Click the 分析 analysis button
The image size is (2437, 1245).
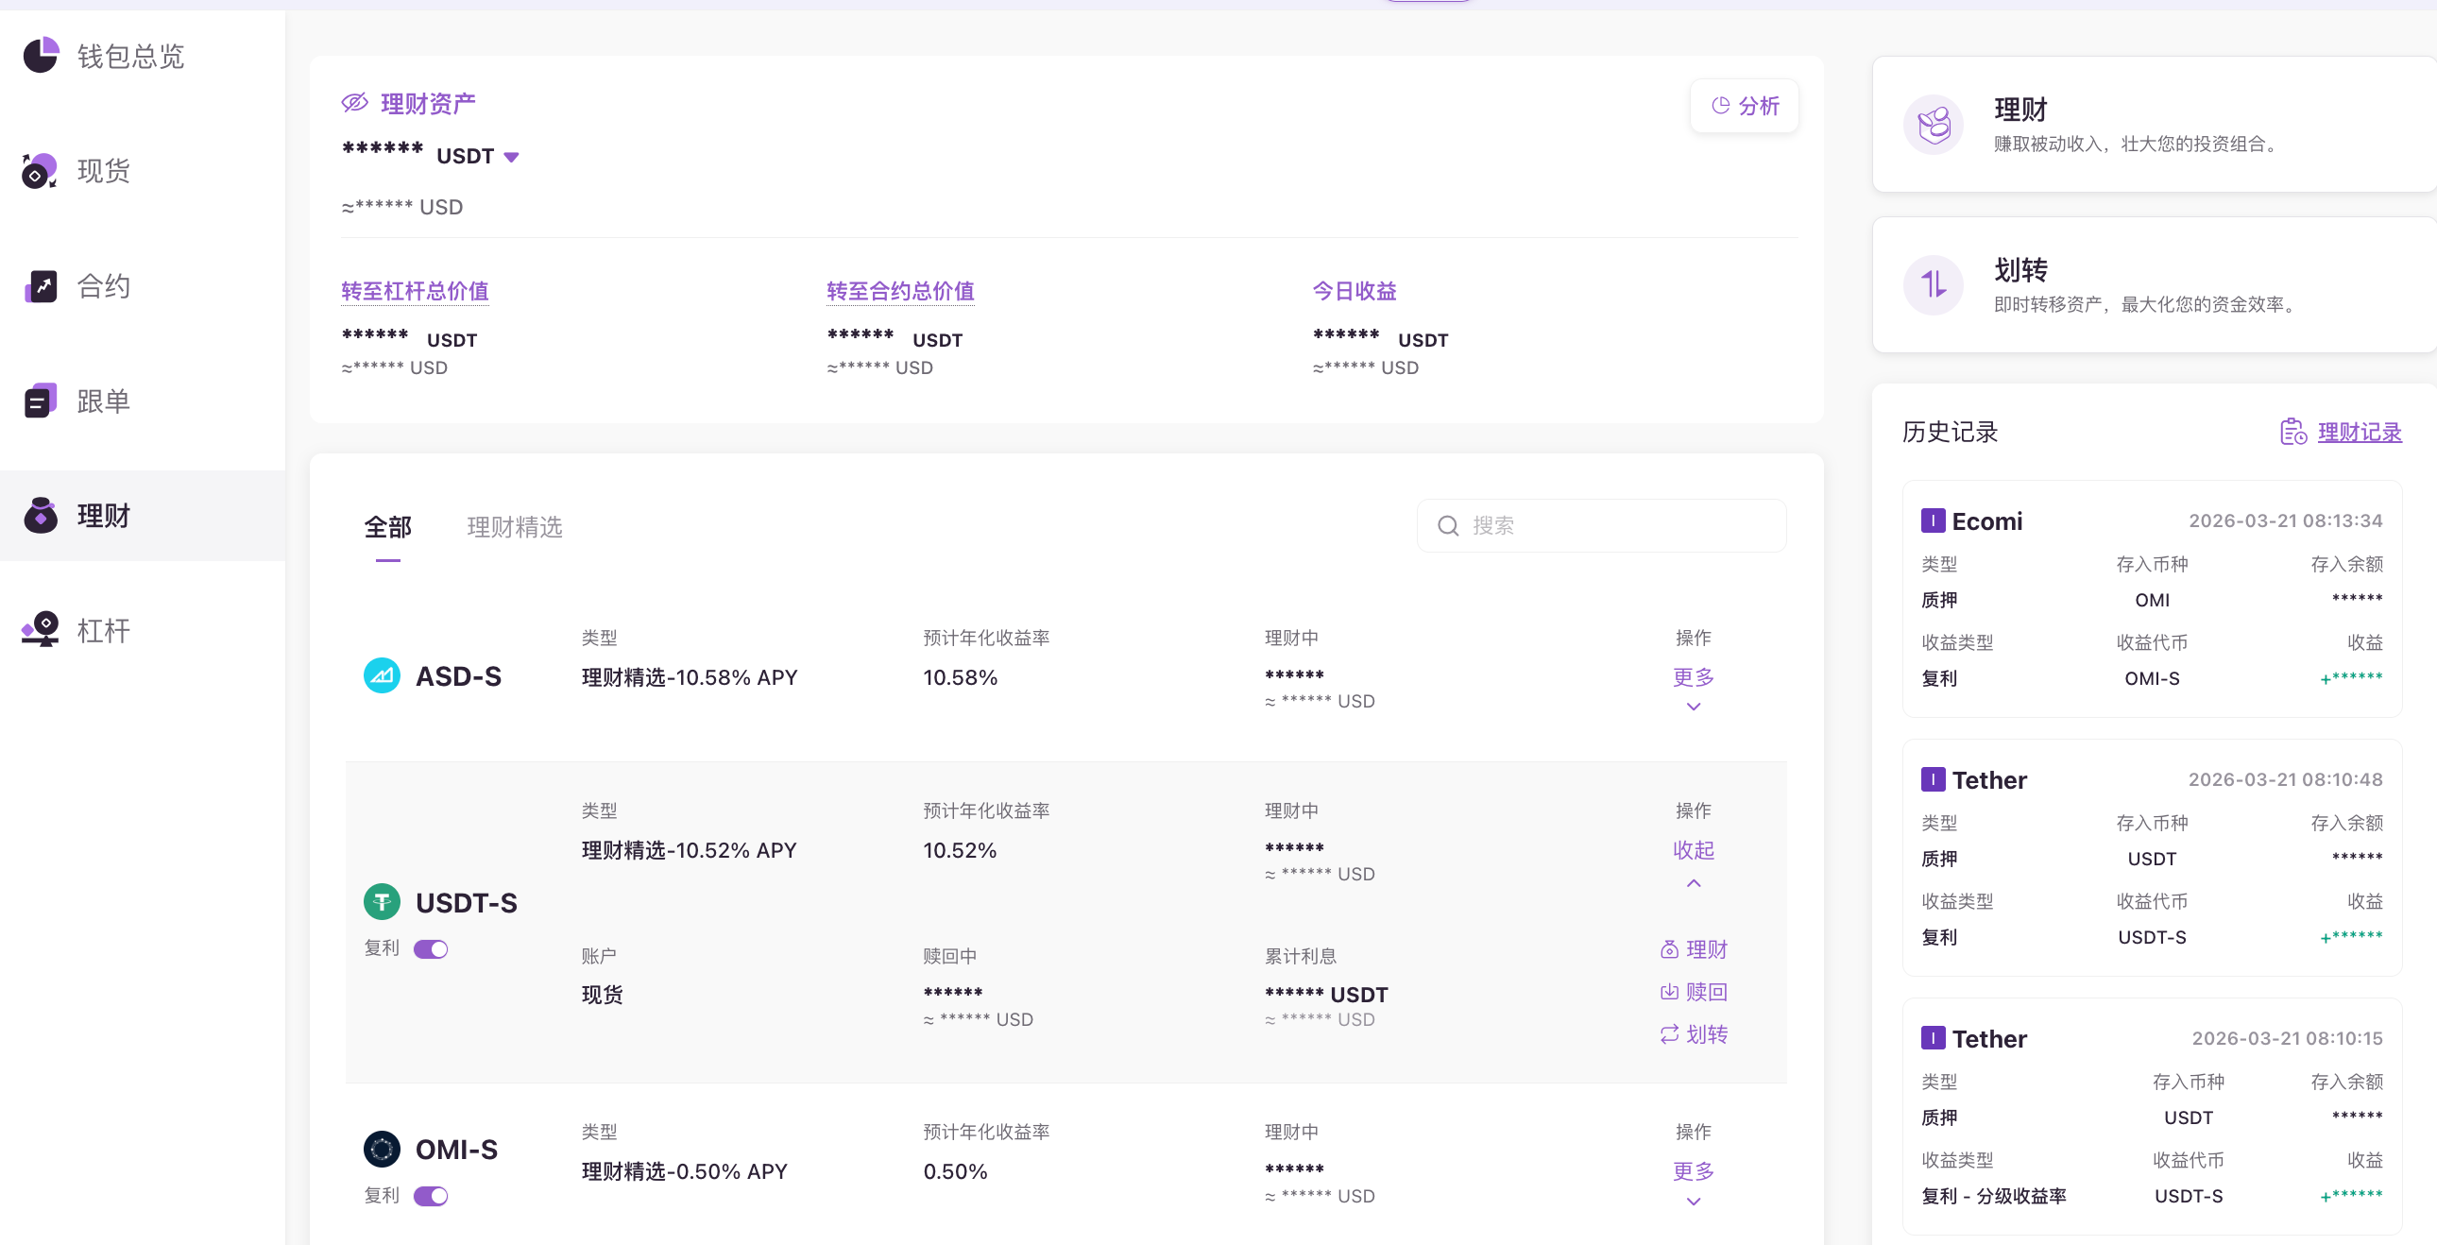click(x=1745, y=106)
